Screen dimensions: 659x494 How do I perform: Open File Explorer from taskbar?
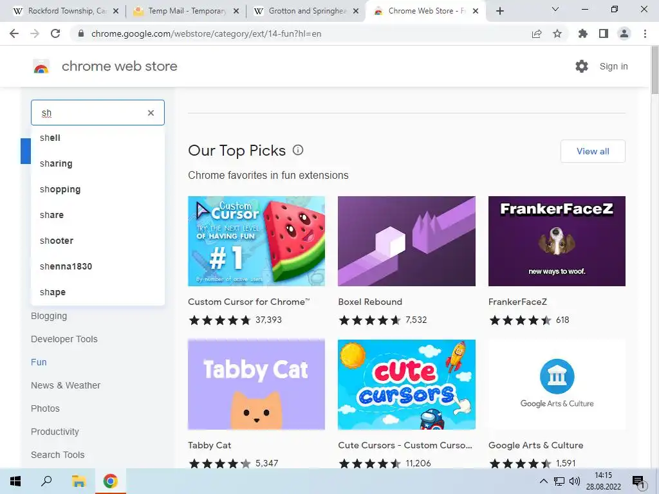[79, 481]
